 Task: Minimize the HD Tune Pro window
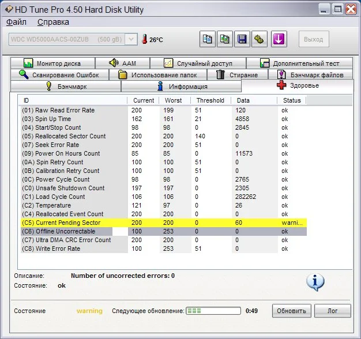pyautogui.click(x=324, y=9)
